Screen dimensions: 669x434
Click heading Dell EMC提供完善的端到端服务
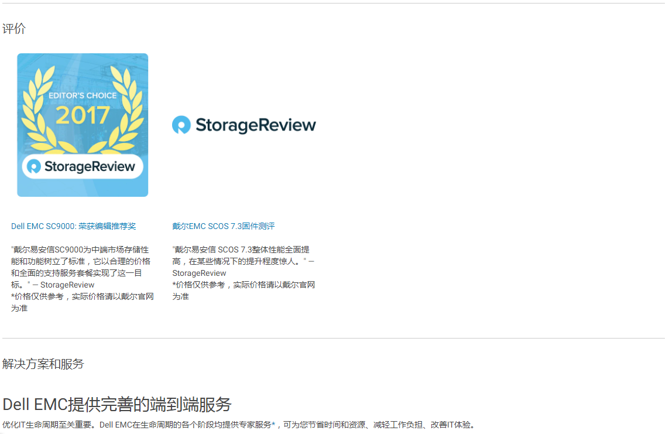[x=117, y=405]
